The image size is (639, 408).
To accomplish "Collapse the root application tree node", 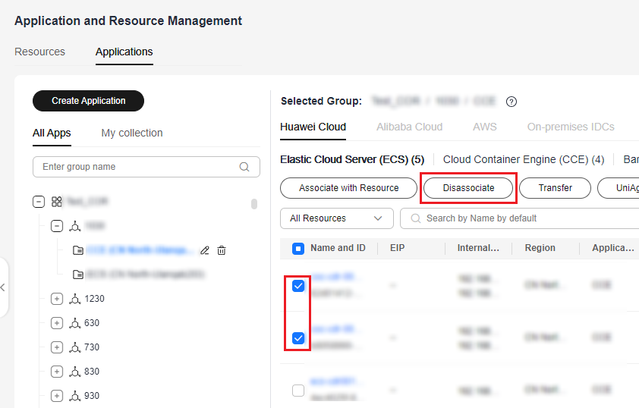I will [39, 202].
